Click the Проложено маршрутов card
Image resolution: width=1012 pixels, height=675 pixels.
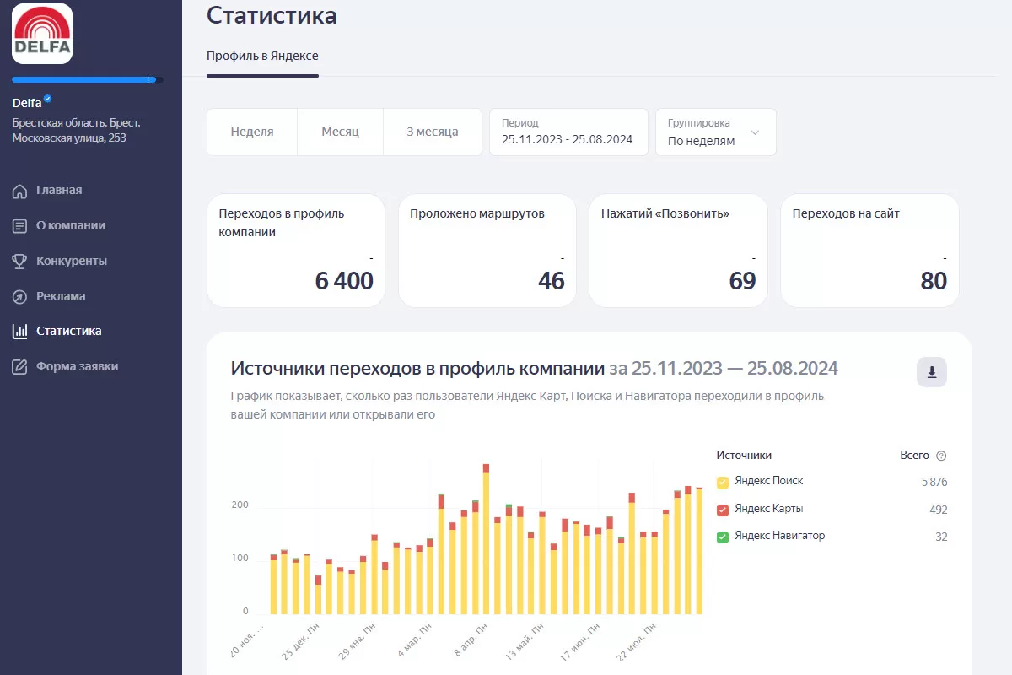point(487,251)
